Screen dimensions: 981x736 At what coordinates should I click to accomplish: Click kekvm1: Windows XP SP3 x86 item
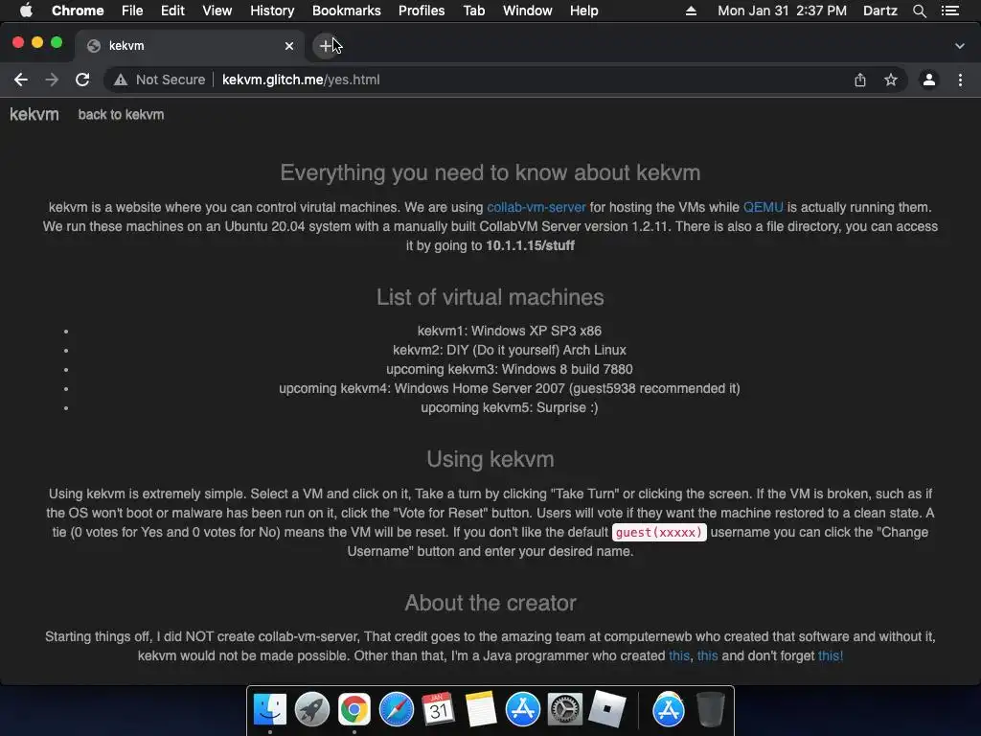point(510,331)
